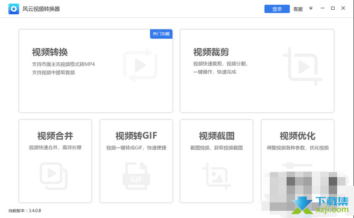Click text 支持视频中提取音频

pyautogui.click(x=53, y=73)
